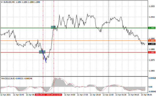The width and height of the screenshot is (156, 97).
Task: Click the 12 Apr 22:50 time axis label
Action: [x=108, y=95]
